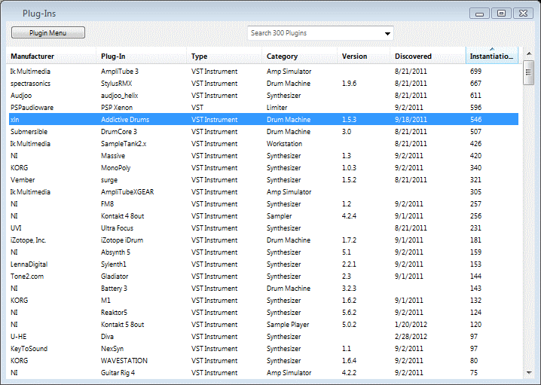Select the DrumCore 3 plug-in
Screen dimensions: 541x385
coord(264,131)
